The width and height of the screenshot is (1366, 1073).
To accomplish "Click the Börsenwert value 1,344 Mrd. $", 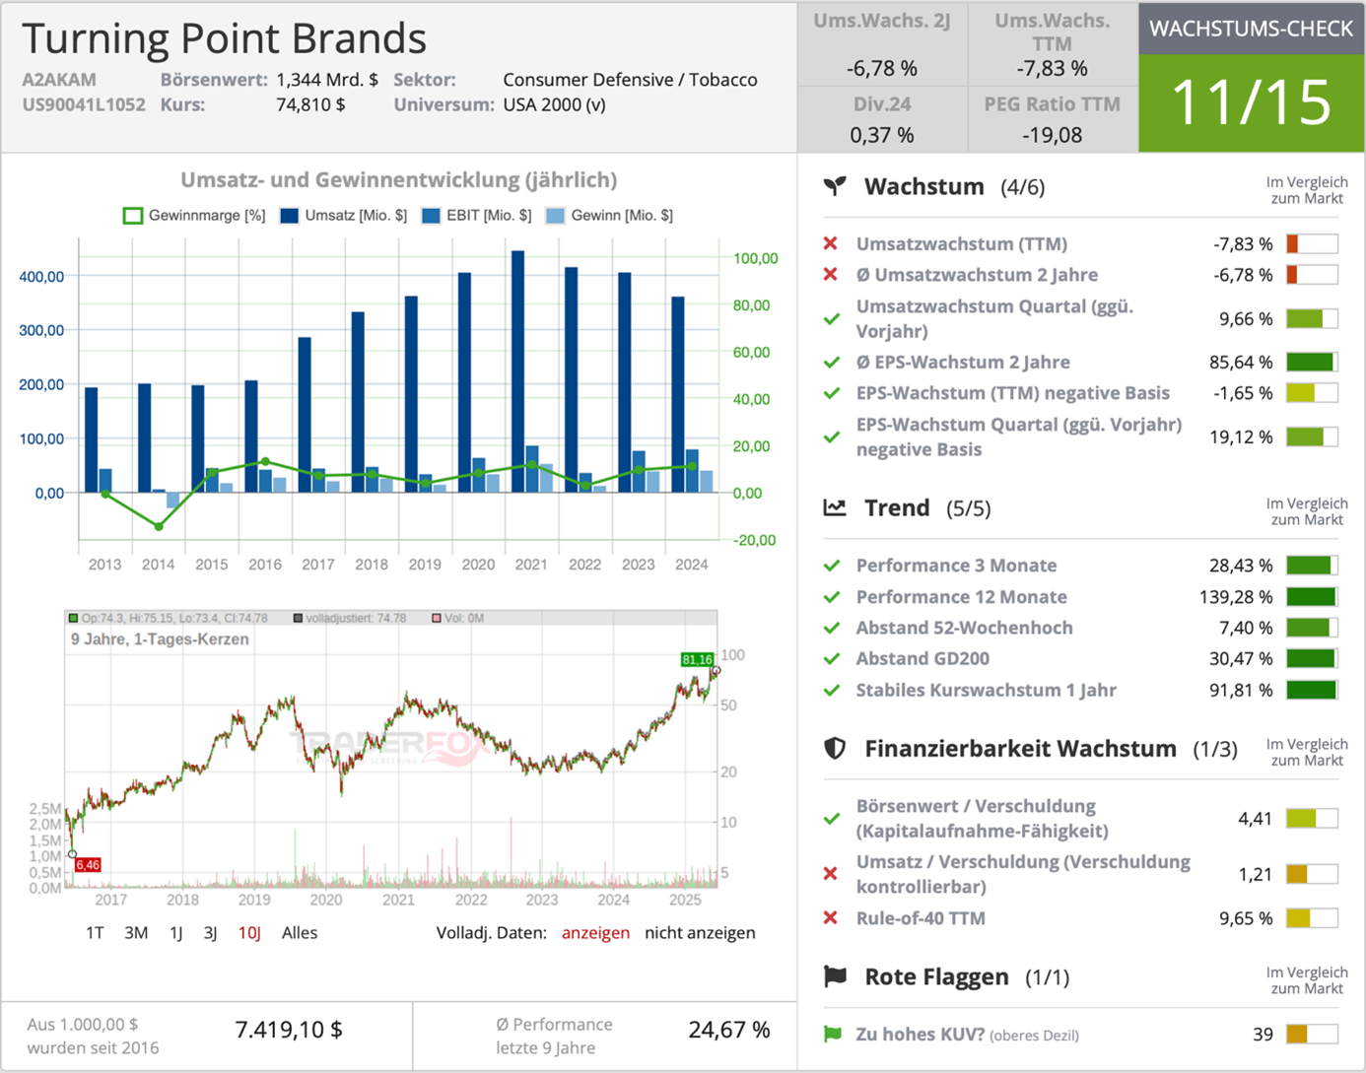I will coord(327,80).
